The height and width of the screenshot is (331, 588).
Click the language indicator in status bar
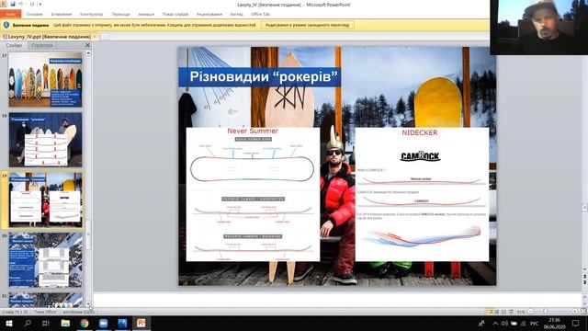[x=79, y=312]
